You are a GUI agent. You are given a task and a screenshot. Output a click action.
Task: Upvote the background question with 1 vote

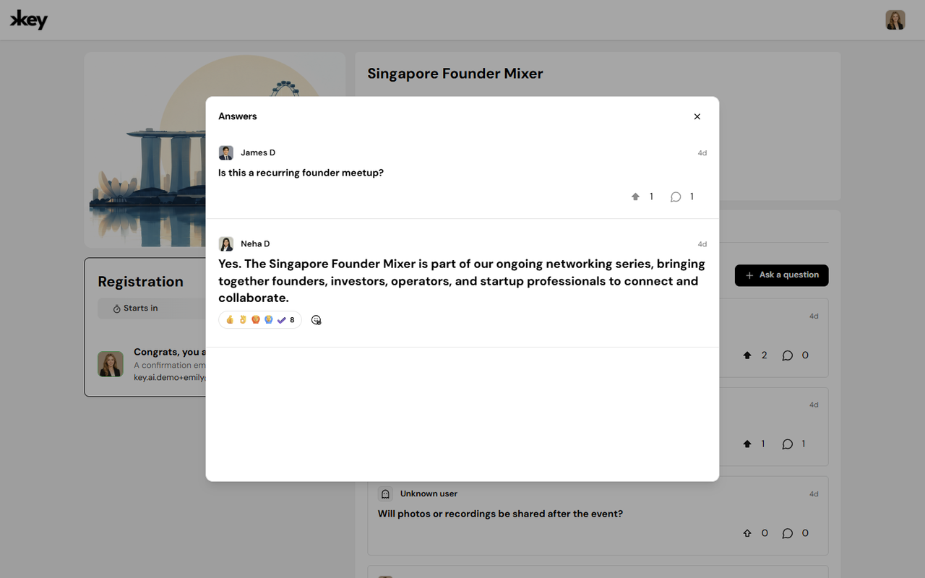[747, 444]
